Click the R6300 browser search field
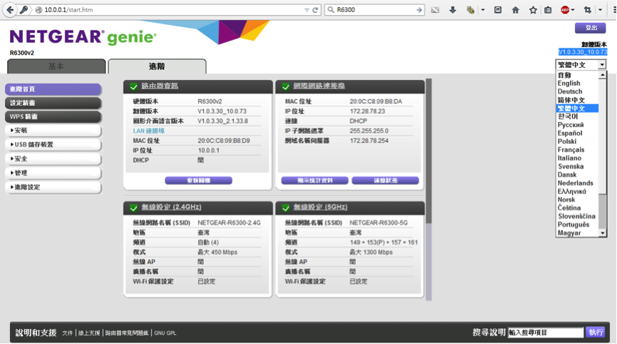 (x=374, y=10)
